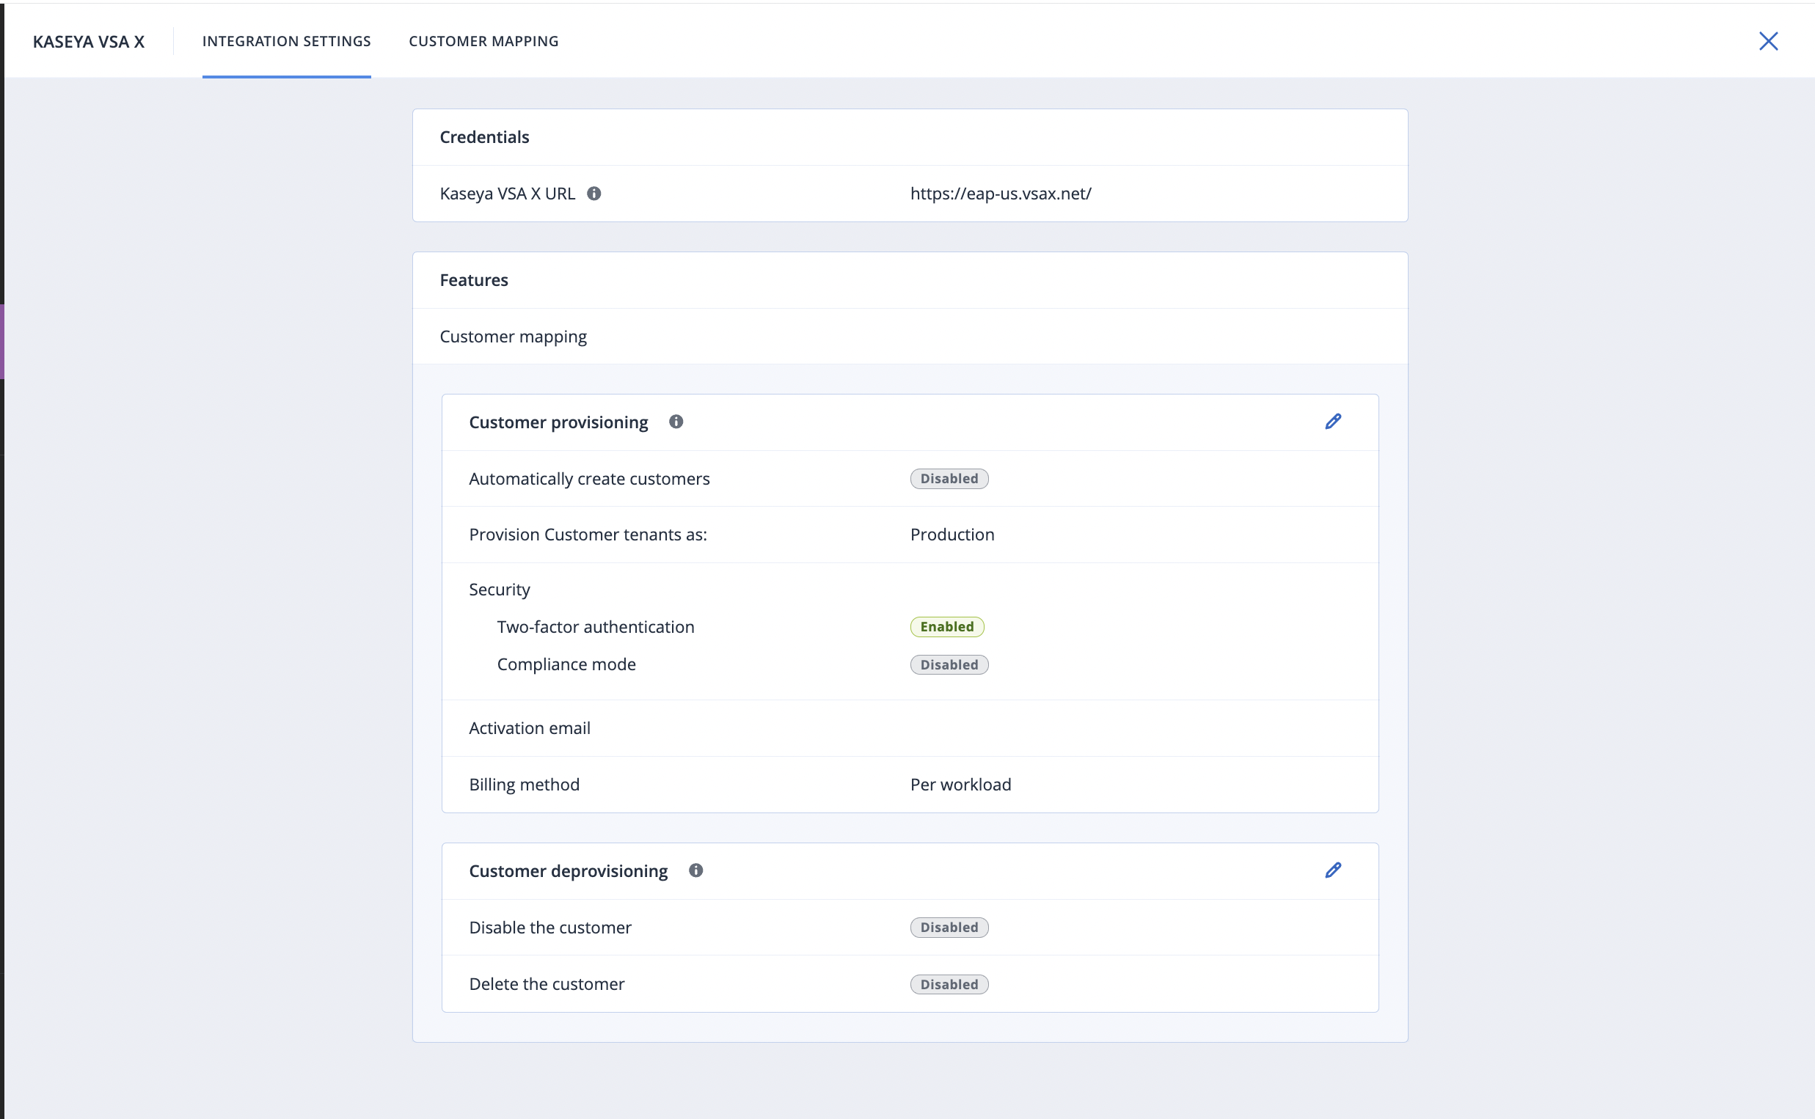Click the Customer provisioning heading
The width and height of the screenshot is (1815, 1119).
pos(558,422)
